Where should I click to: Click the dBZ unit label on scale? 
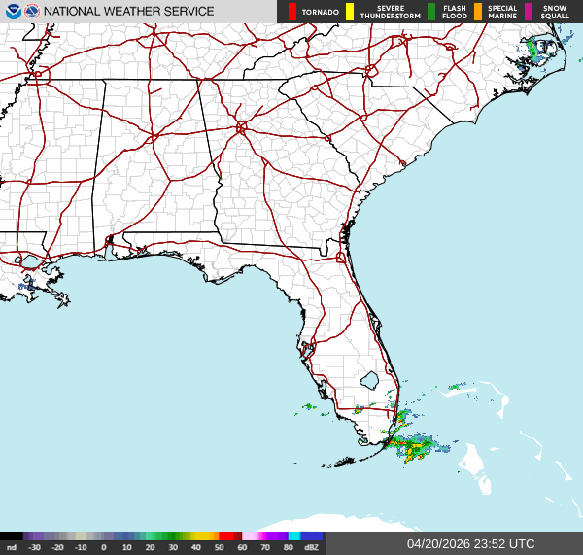[x=311, y=547]
